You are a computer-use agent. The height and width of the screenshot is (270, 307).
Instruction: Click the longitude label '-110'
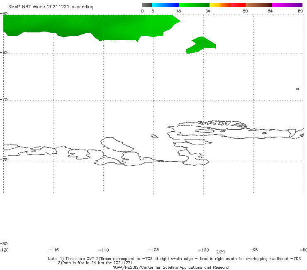point(104,250)
